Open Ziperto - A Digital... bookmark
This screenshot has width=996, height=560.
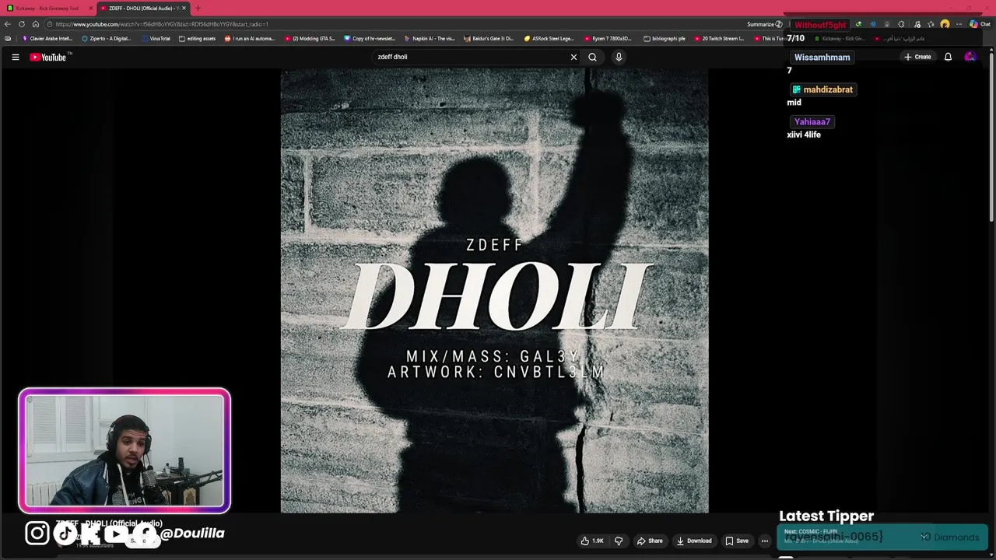[x=107, y=38]
